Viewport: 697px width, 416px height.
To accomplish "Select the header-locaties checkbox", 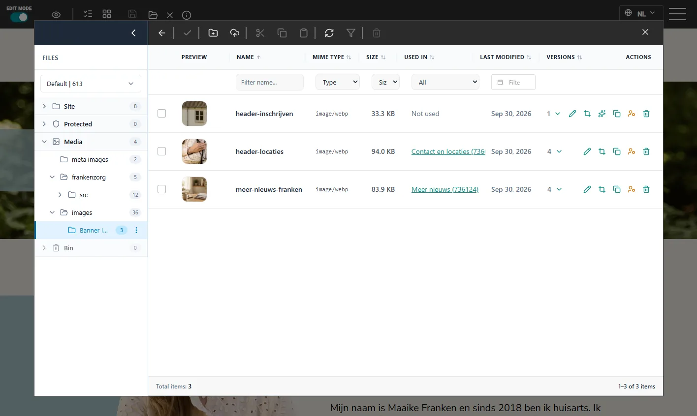I will click(x=161, y=151).
